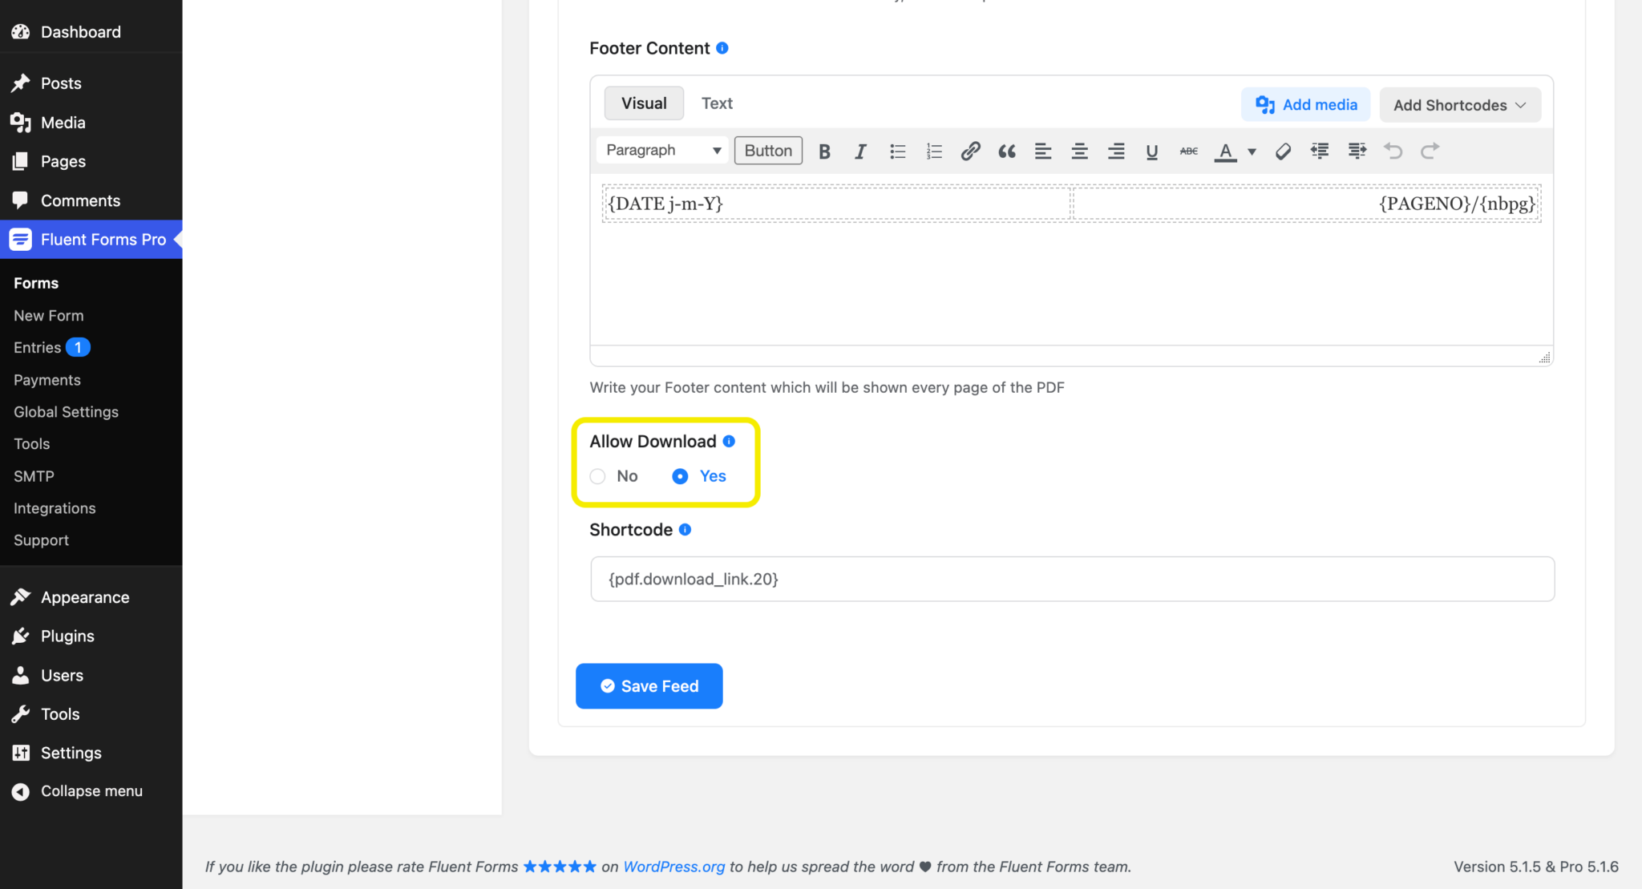Open Integrations submenu
This screenshot has width=1642, height=889.
click(55, 508)
